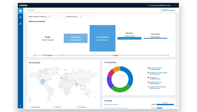The width and height of the screenshot is (197, 112).
Task: Open Healthcare and Medical industry link
Action: (x=158, y=87)
